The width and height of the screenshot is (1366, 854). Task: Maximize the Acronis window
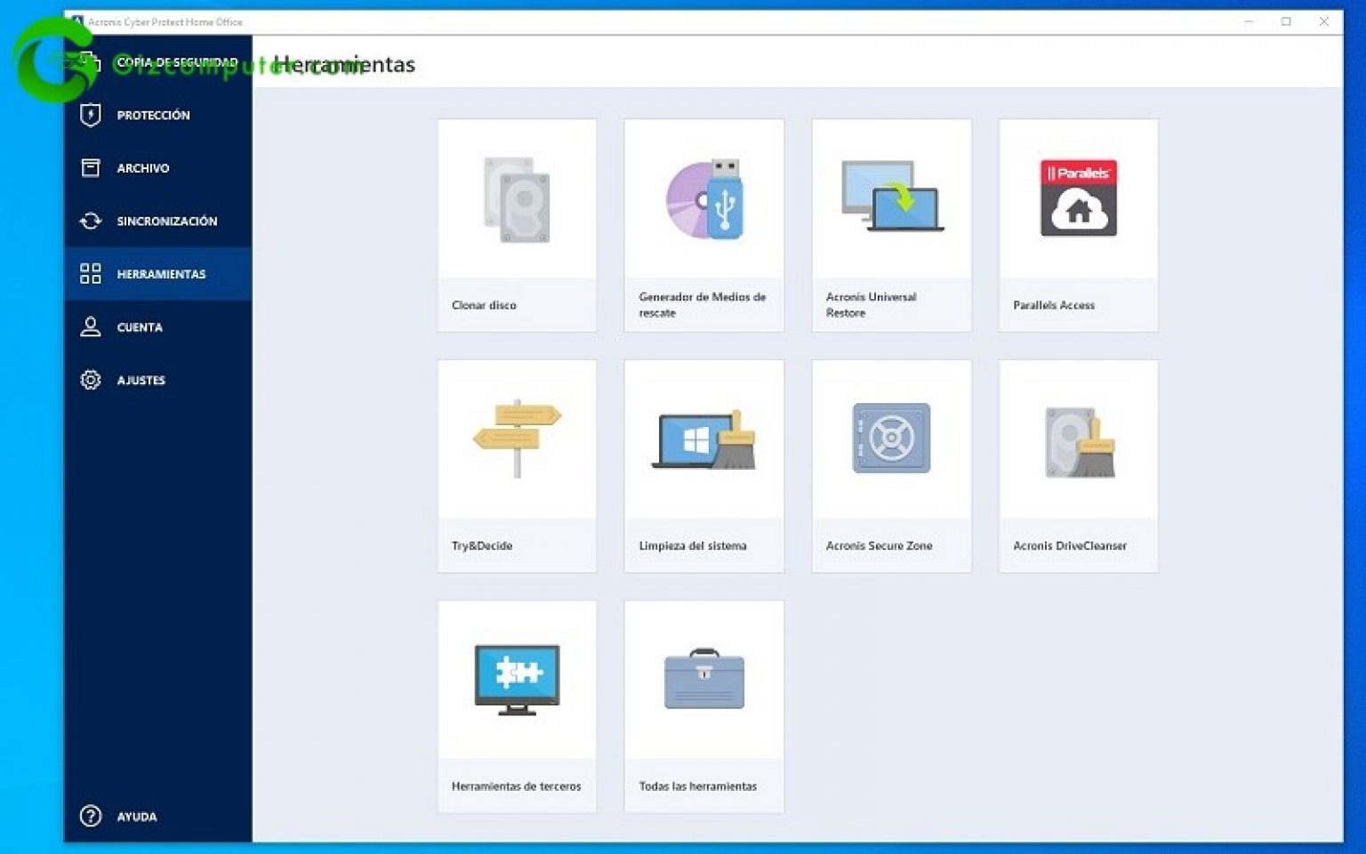tap(1286, 21)
